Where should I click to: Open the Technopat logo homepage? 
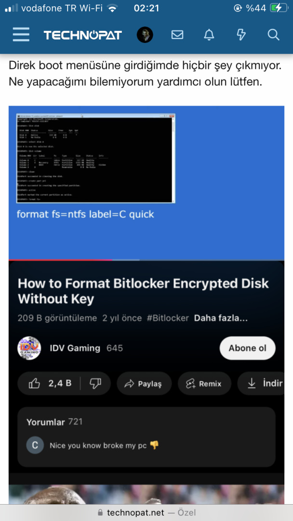tap(82, 35)
